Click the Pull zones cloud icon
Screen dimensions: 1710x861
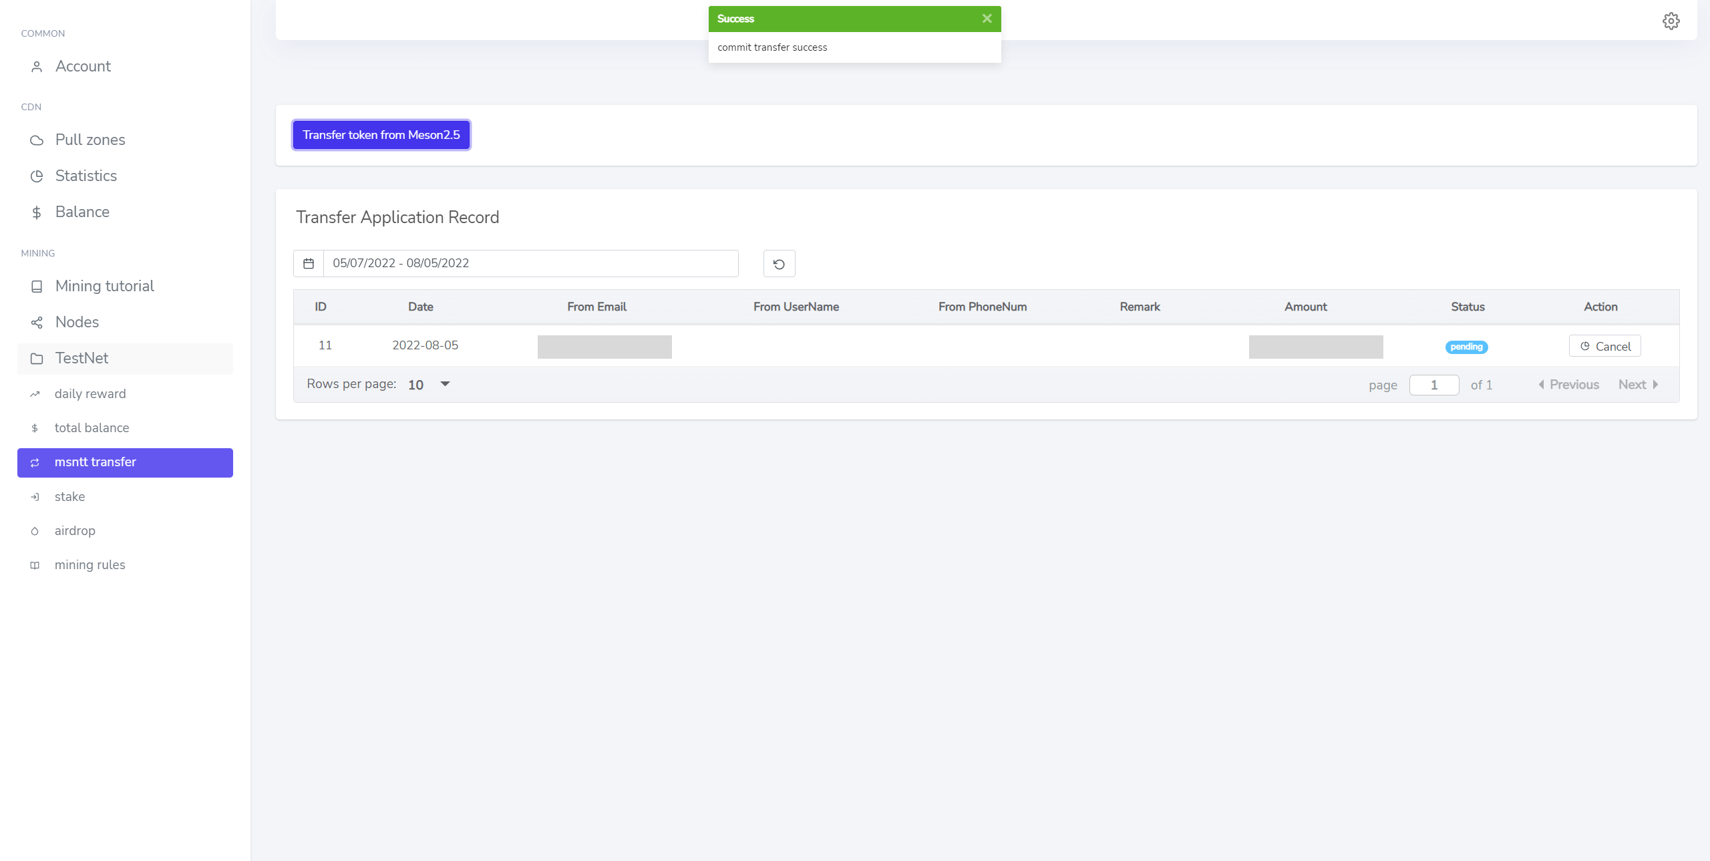37,140
